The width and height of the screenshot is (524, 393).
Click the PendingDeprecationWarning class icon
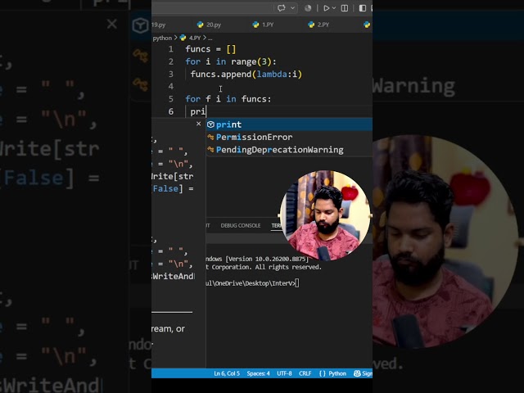pos(210,150)
